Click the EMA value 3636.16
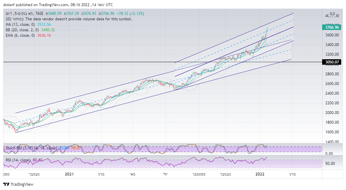The width and height of the screenshot is (346, 190). coord(44,35)
